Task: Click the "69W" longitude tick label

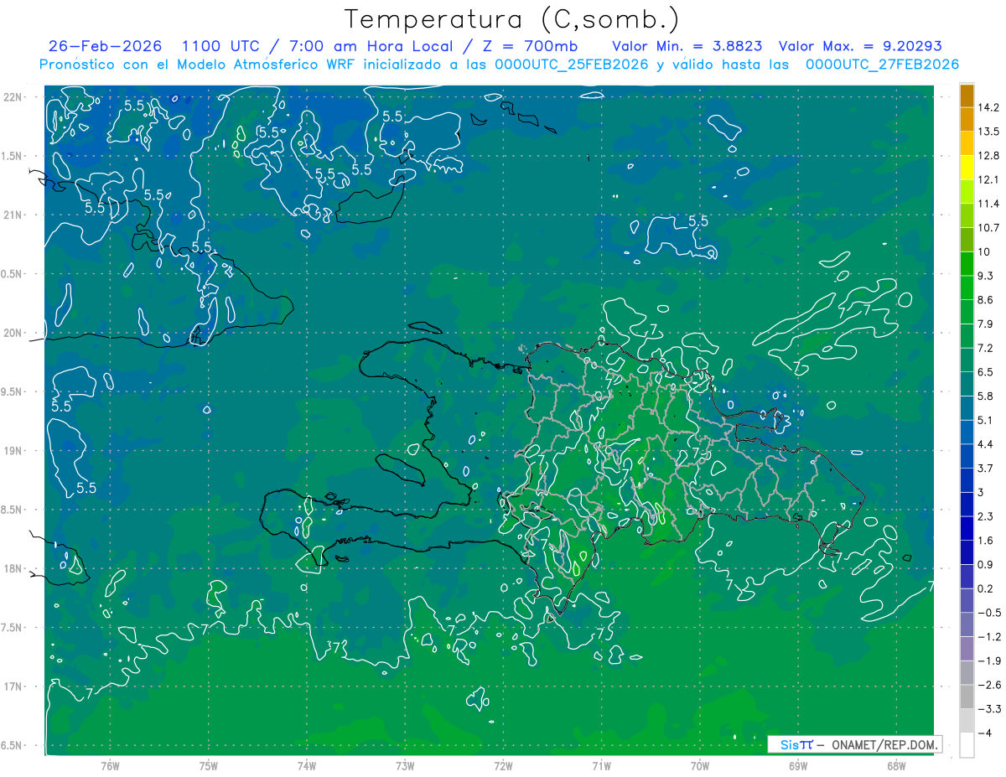Action: 798,766
